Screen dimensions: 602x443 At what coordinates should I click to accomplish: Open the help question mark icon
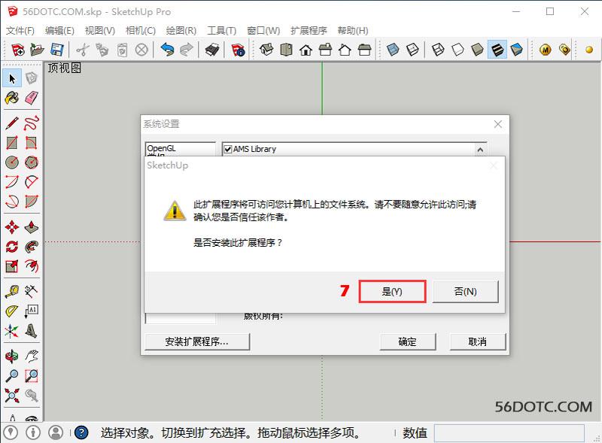[81, 432]
